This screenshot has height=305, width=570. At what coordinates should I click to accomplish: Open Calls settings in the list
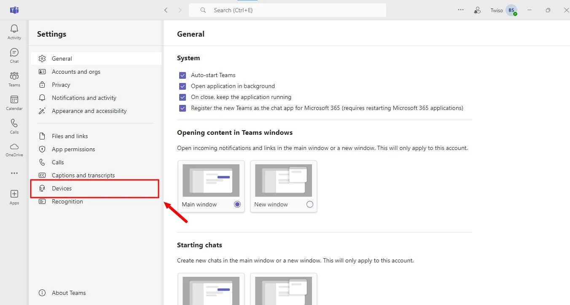(x=96, y=162)
